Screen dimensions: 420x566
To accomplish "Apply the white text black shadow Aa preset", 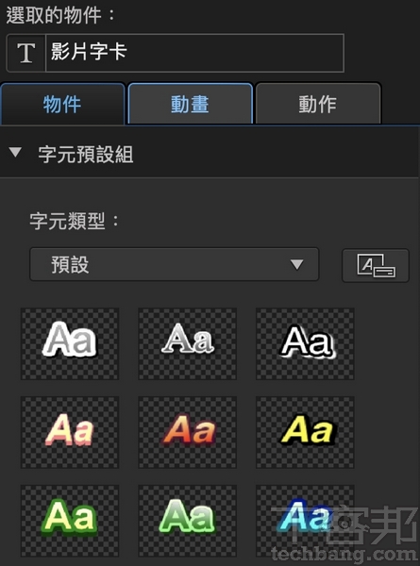I will click(305, 343).
